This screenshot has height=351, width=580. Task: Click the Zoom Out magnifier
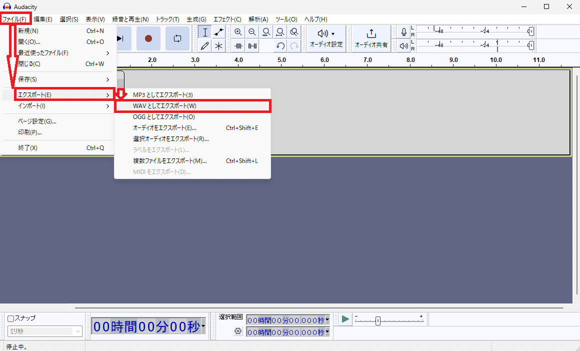tap(252, 32)
